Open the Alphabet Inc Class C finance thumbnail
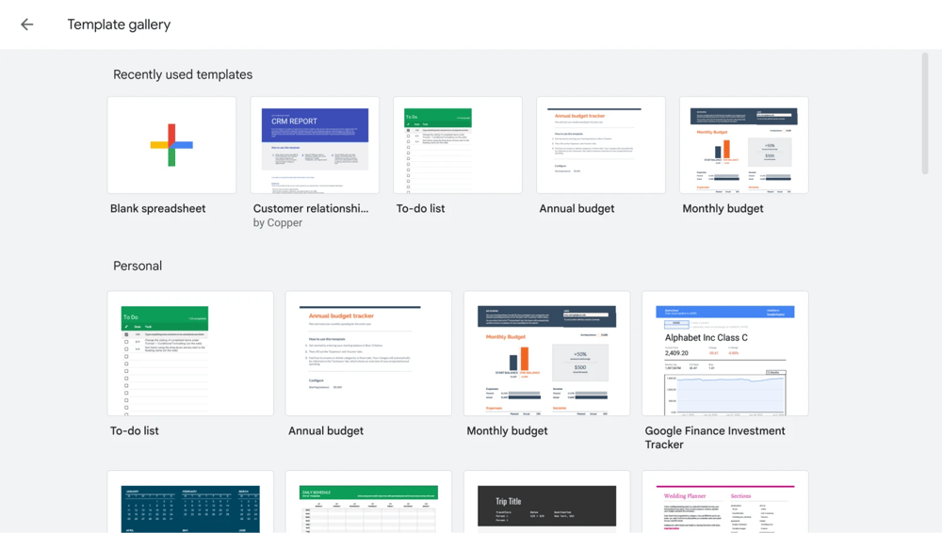This screenshot has width=942, height=533. point(725,353)
